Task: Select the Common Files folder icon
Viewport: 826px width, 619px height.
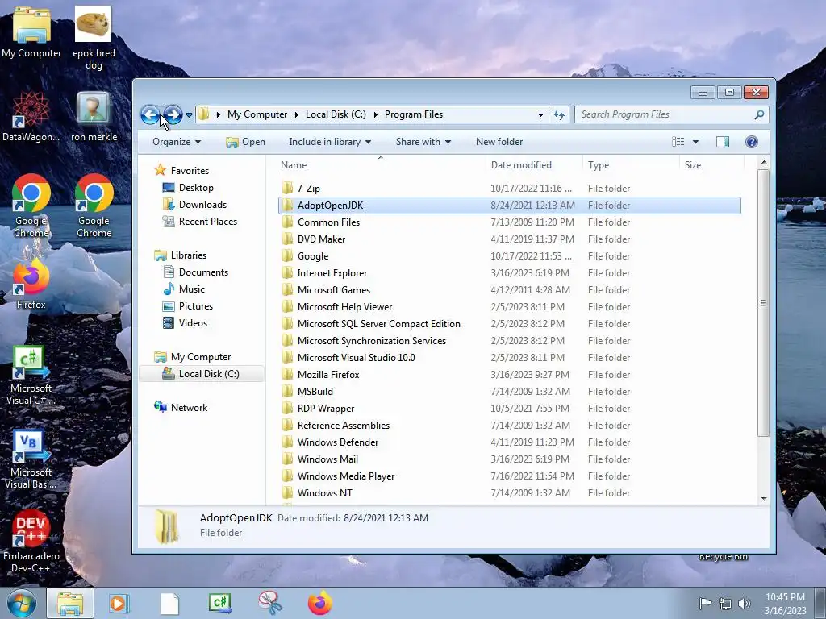Action: (x=288, y=222)
